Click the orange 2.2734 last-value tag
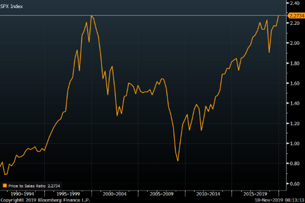This screenshot has height=203, width=305. [x=296, y=16]
